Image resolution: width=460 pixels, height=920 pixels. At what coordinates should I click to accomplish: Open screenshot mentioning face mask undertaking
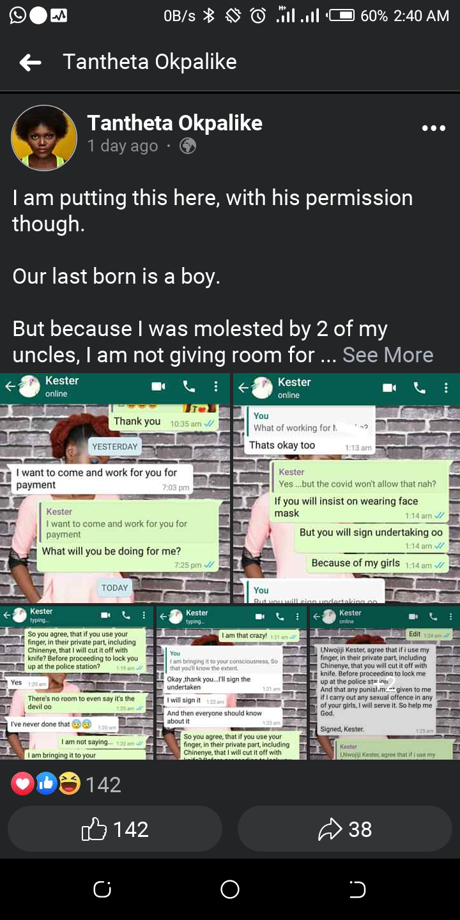(x=346, y=488)
